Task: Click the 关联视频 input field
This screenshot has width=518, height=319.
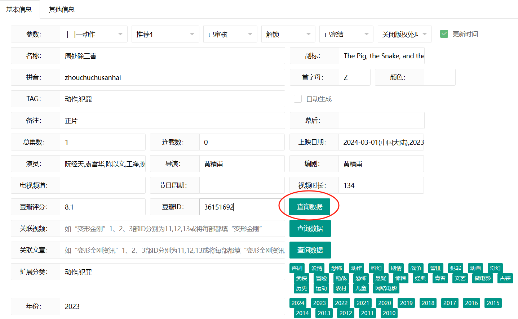Action: coord(172,229)
